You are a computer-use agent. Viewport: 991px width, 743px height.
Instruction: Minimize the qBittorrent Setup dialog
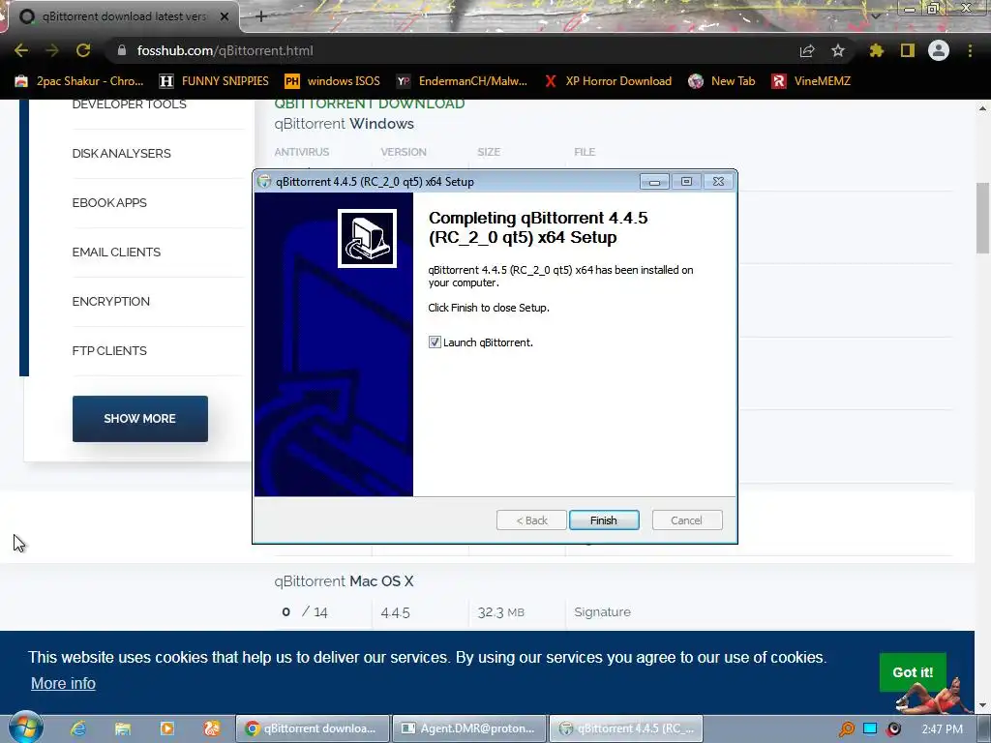pos(654,182)
